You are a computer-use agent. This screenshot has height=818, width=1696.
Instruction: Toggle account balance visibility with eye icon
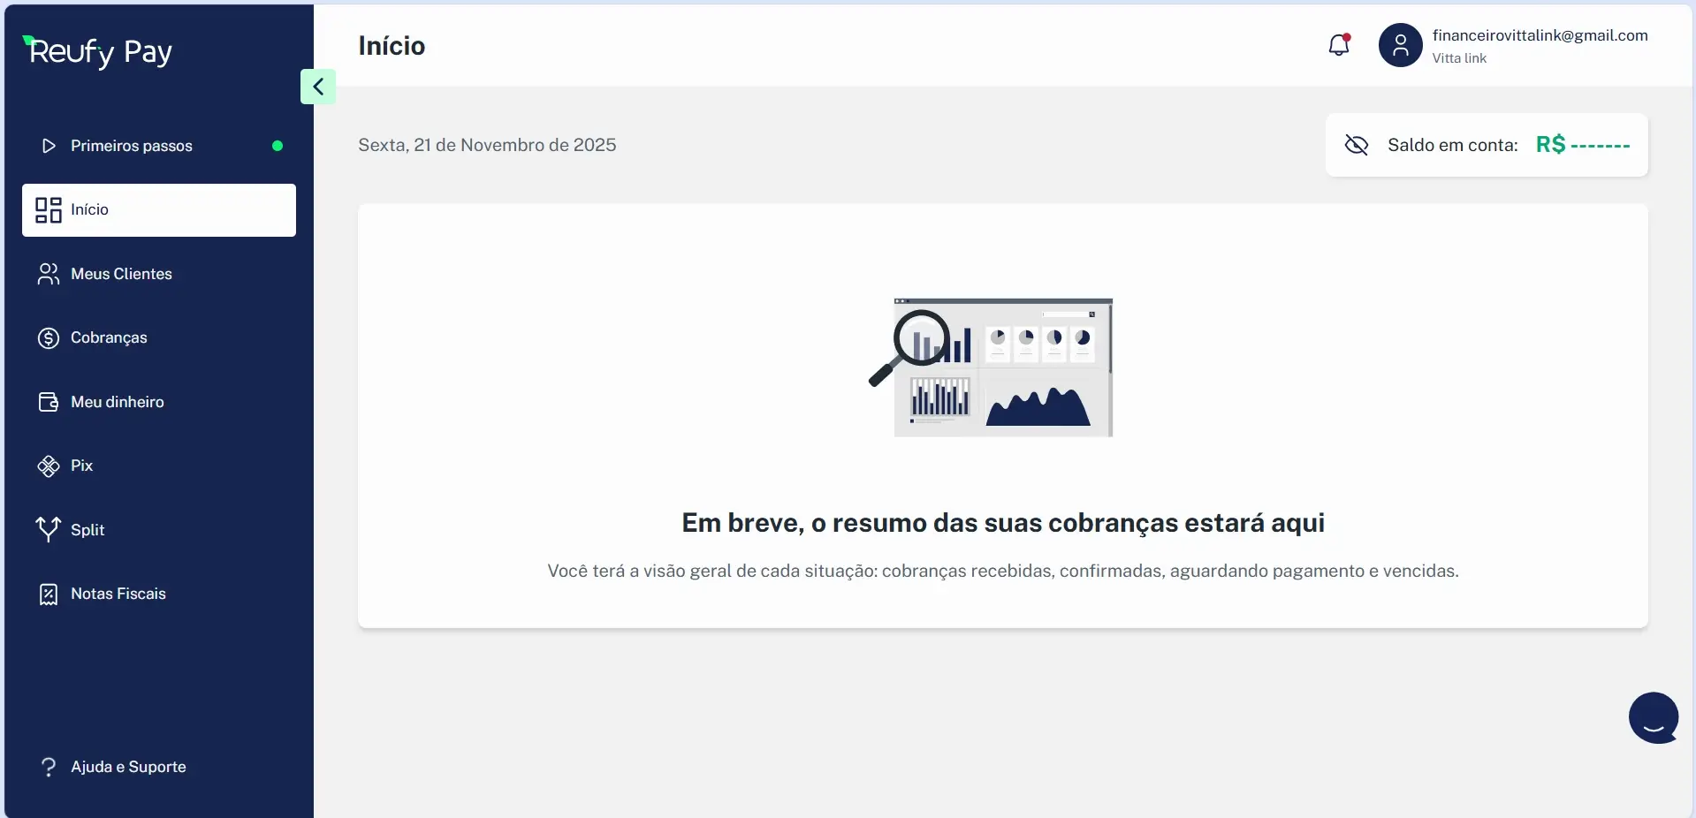[x=1356, y=145]
